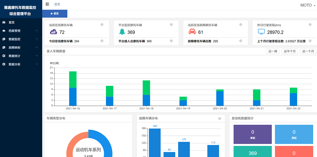317x157 pixels.
Task: Show data for 近一个月
Action: [308, 51]
